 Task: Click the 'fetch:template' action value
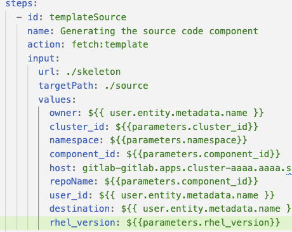110,44
